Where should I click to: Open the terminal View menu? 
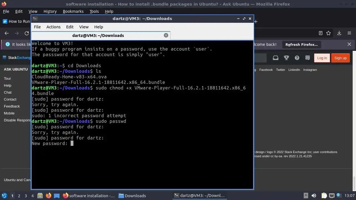pos(84,27)
